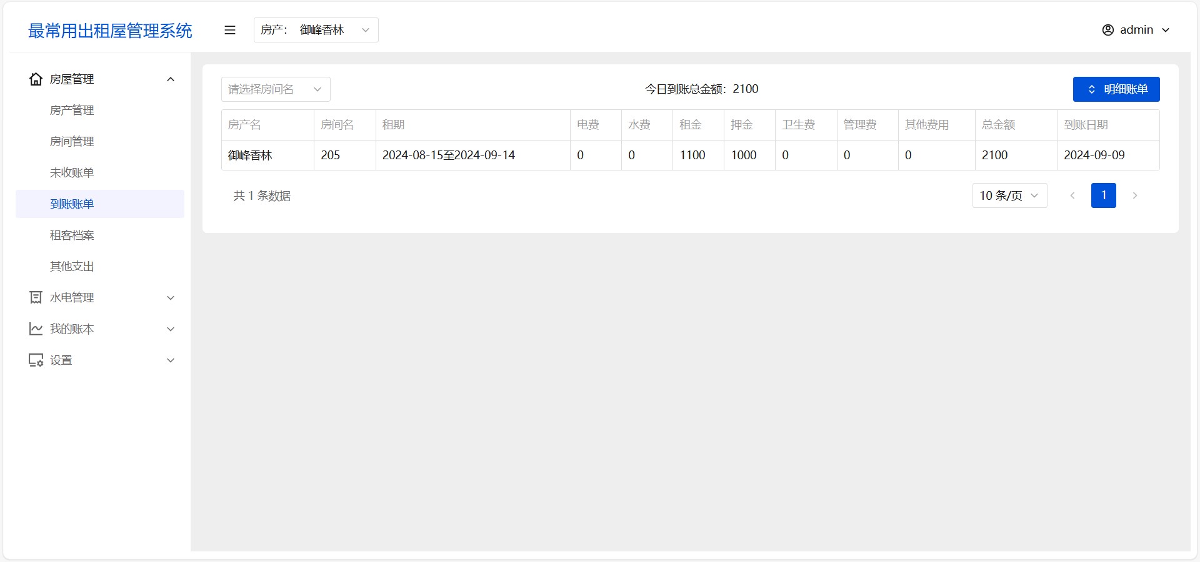Open the admin account dropdown arrow
Image resolution: width=1200 pixels, height=562 pixels.
(x=1166, y=30)
